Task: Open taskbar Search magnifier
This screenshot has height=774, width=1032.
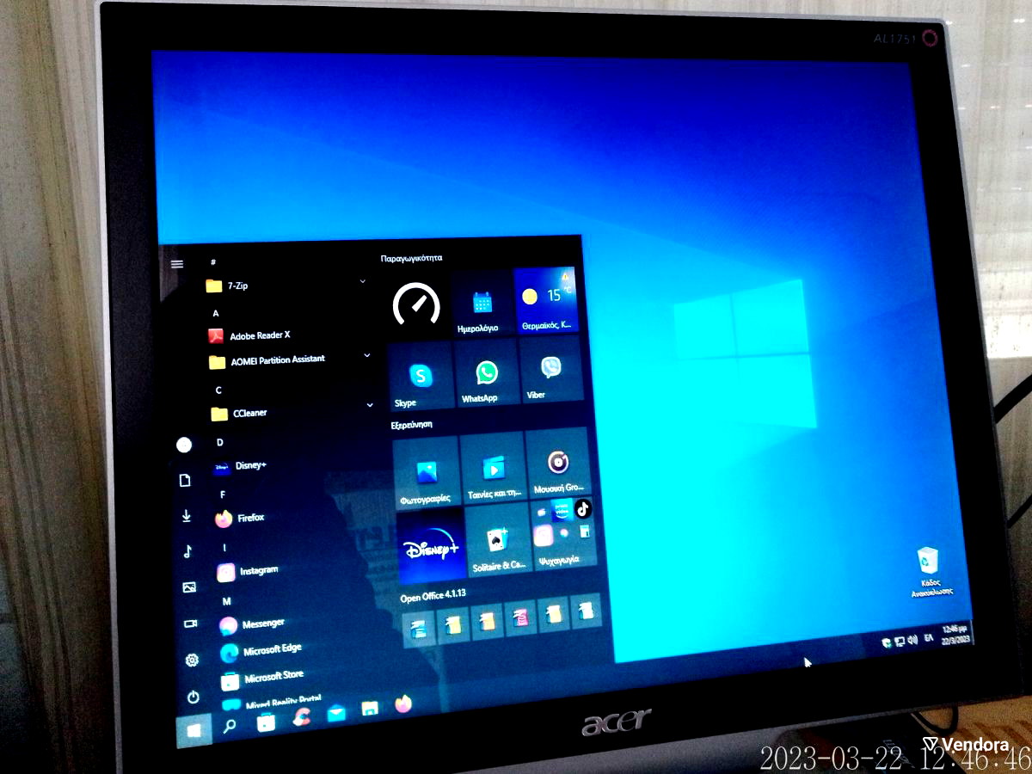Action: click(x=230, y=726)
